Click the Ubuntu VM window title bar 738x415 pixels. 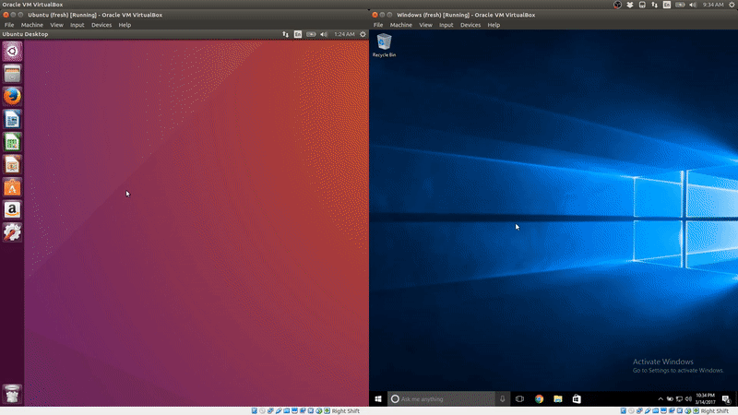click(184, 15)
